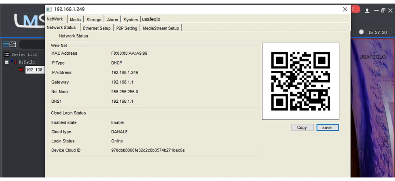Click the Default group network icon
Image resolution: width=395 pixels, height=181 pixels.
13,62
